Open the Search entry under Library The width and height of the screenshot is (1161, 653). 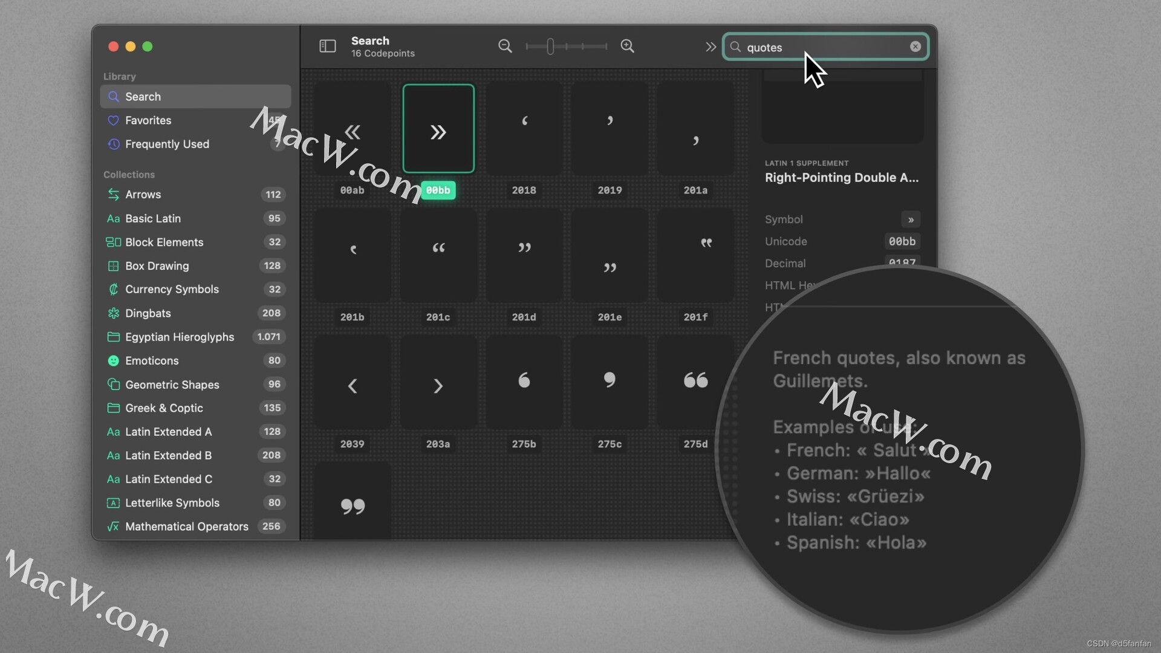pos(143,96)
